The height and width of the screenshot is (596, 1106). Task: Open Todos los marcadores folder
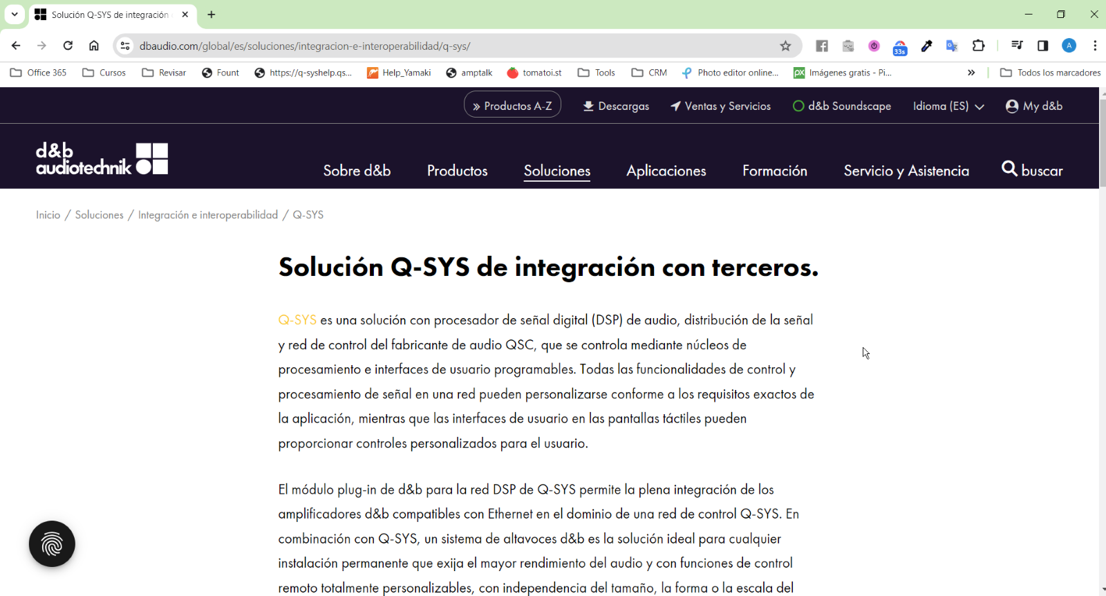(1050, 73)
